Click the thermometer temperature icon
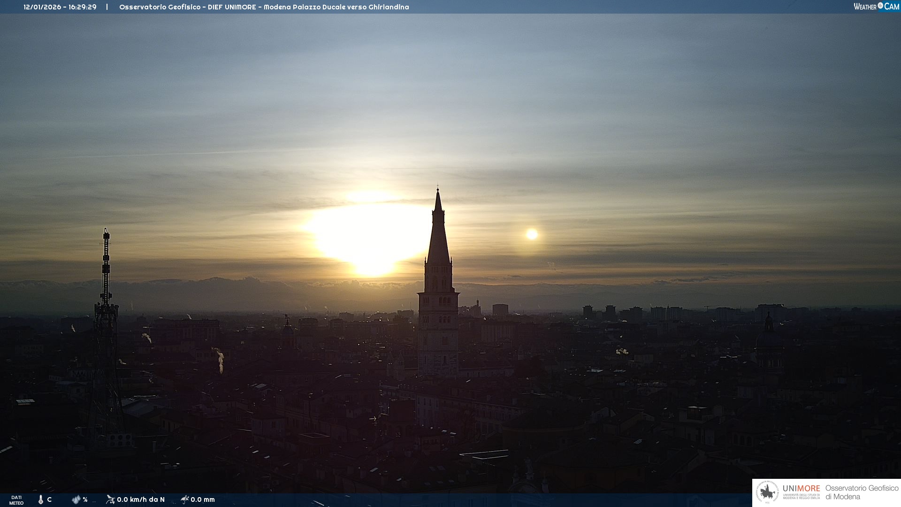Screen dimensions: 901x507 (41, 499)
